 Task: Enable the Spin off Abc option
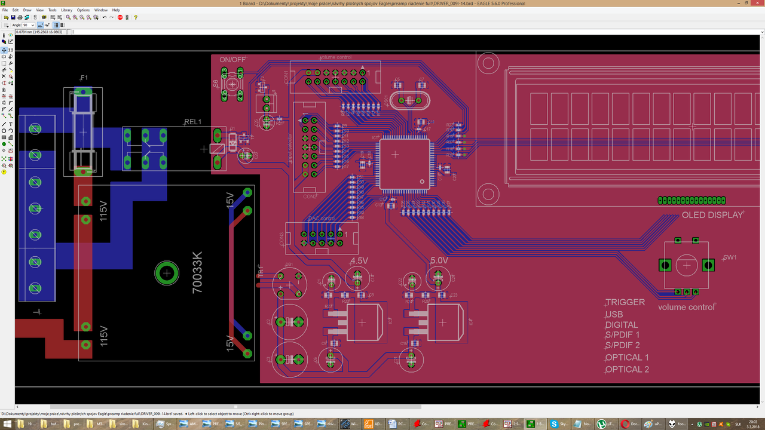click(40, 25)
